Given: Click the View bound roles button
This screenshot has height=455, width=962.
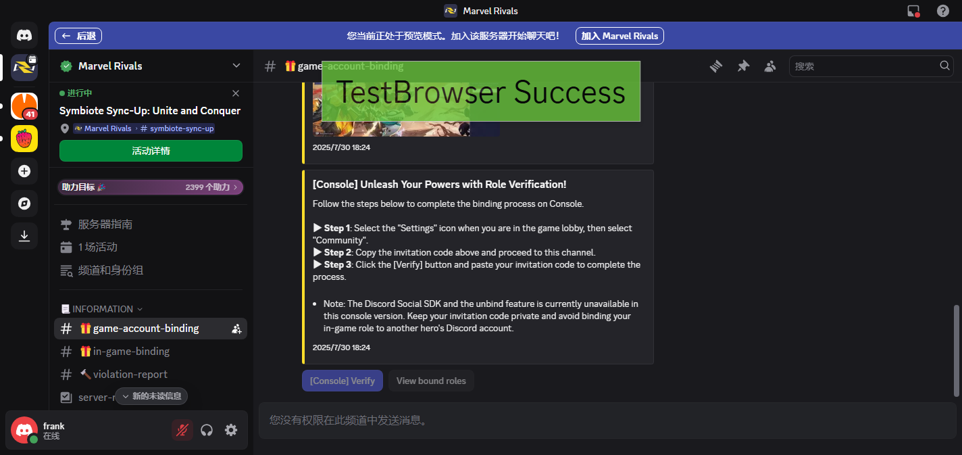Looking at the screenshot, I should [431, 381].
